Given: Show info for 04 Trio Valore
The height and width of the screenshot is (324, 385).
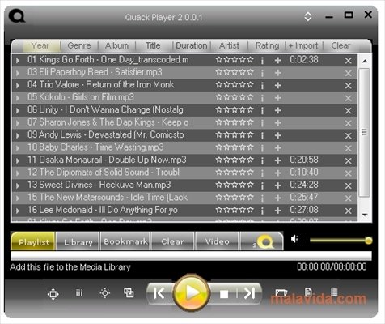Looking at the screenshot, I should 262,85.
